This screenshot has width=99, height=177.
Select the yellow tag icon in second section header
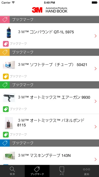click(5, 52)
